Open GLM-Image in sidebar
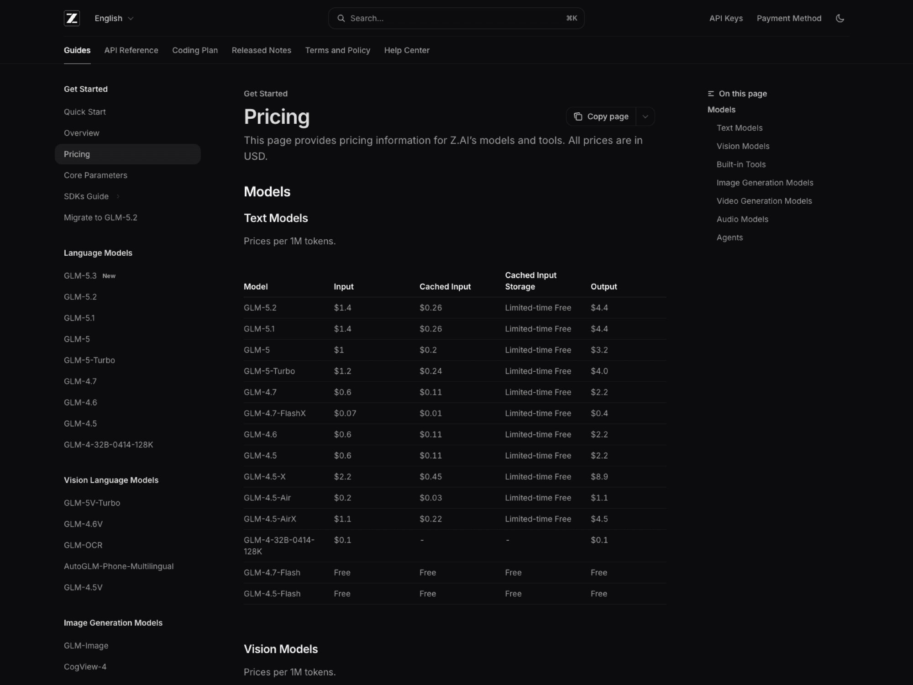The height and width of the screenshot is (685, 913). click(x=86, y=646)
